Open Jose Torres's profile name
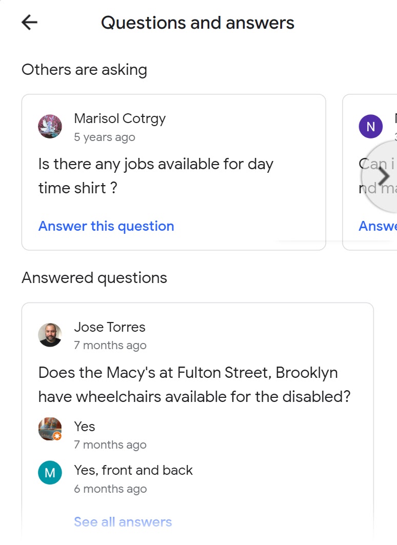The height and width of the screenshot is (545, 397). click(x=109, y=327)
